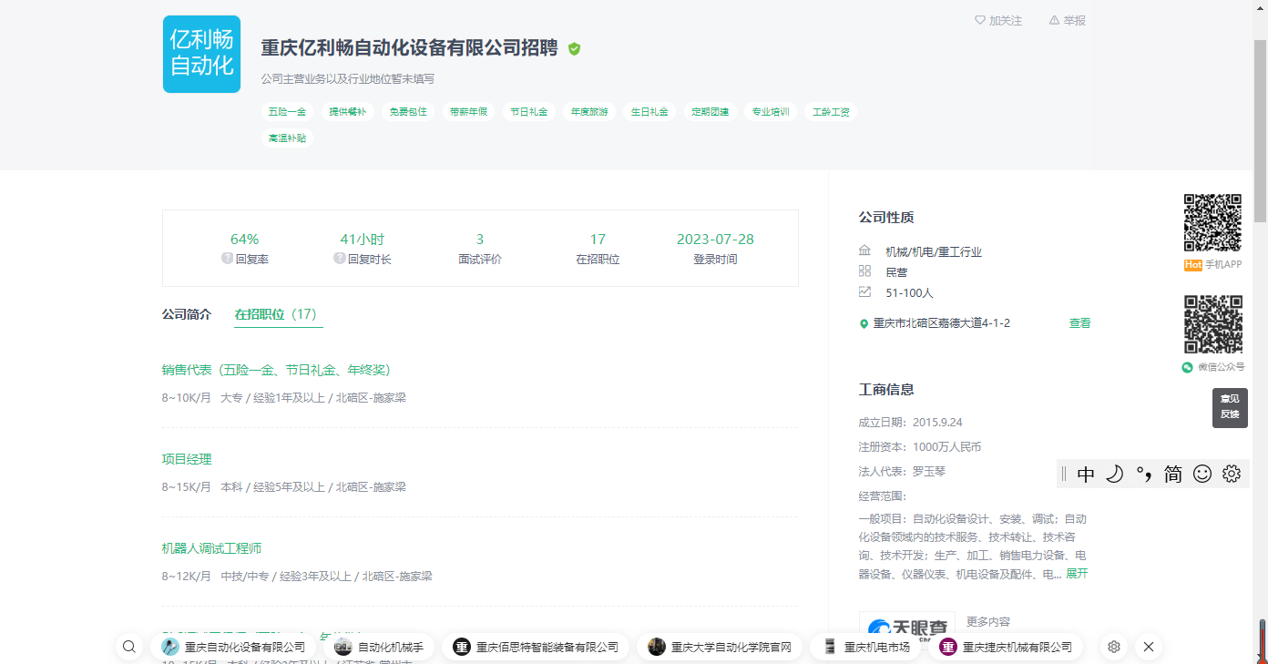The image size is (1268, 664).
Task: Click the 提供餐补 benefit tag
Action: tap(348, 112)
